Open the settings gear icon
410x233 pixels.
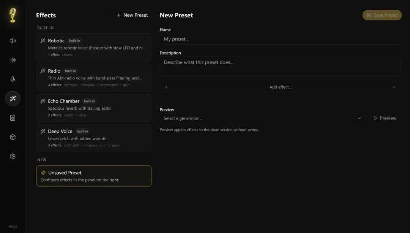[x=13, y=156]
